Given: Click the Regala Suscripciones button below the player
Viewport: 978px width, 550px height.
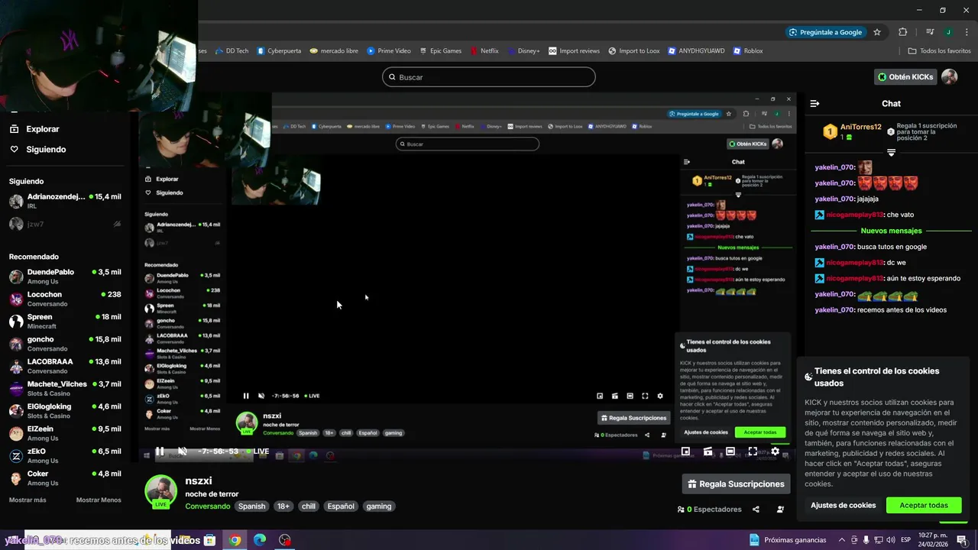Looking at the screenshot, I should tap(736, 484).
